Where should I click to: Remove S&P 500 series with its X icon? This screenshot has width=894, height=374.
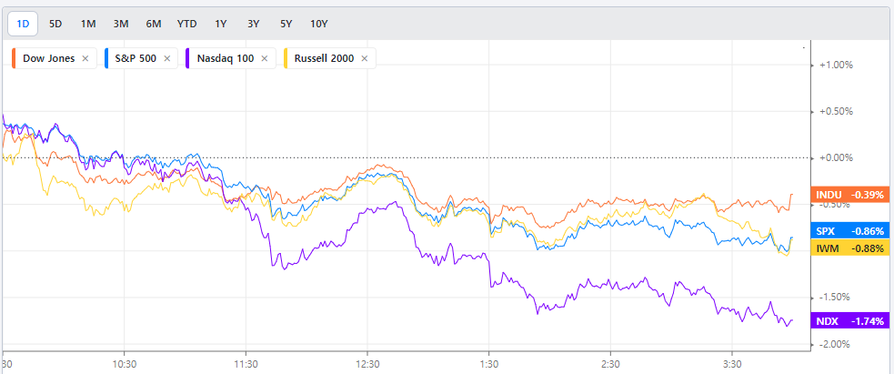point(175,58)
